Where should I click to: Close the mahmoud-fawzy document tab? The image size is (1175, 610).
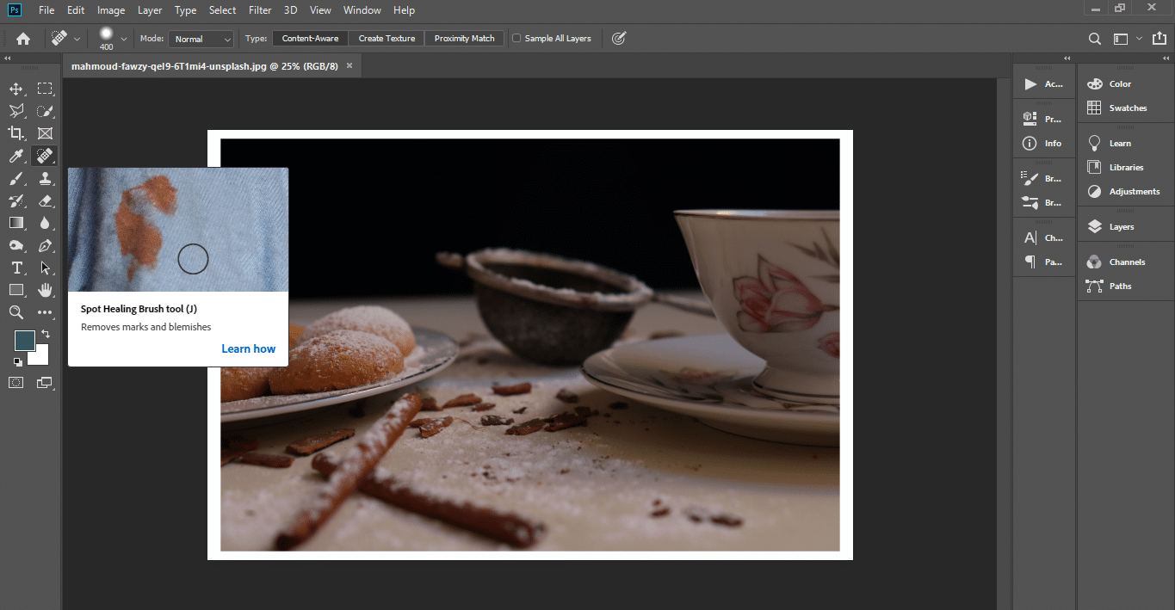click(x=349, y=65)
